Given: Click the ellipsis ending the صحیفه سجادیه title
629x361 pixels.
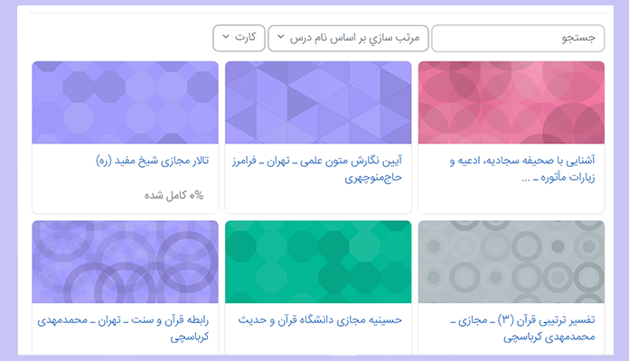Looking at the screenshot, I should point(528,179).
